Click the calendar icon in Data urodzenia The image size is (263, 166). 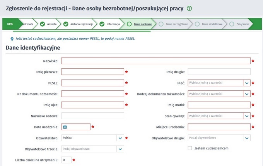pyautogui.click(x=65, y=127)
